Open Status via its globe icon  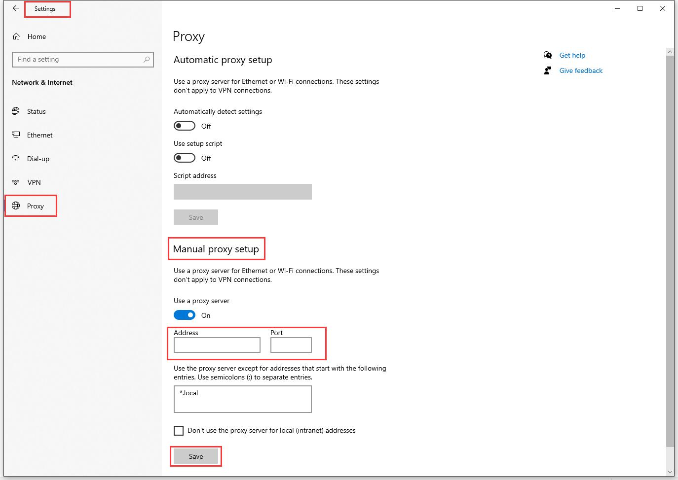[x=16, y=111]
